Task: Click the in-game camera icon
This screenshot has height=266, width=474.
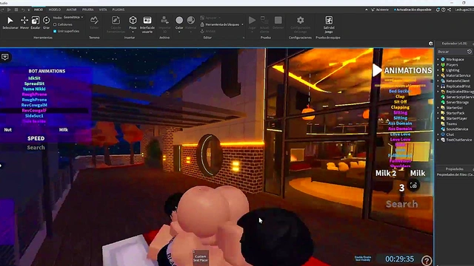Action: (x=413, y=185)
